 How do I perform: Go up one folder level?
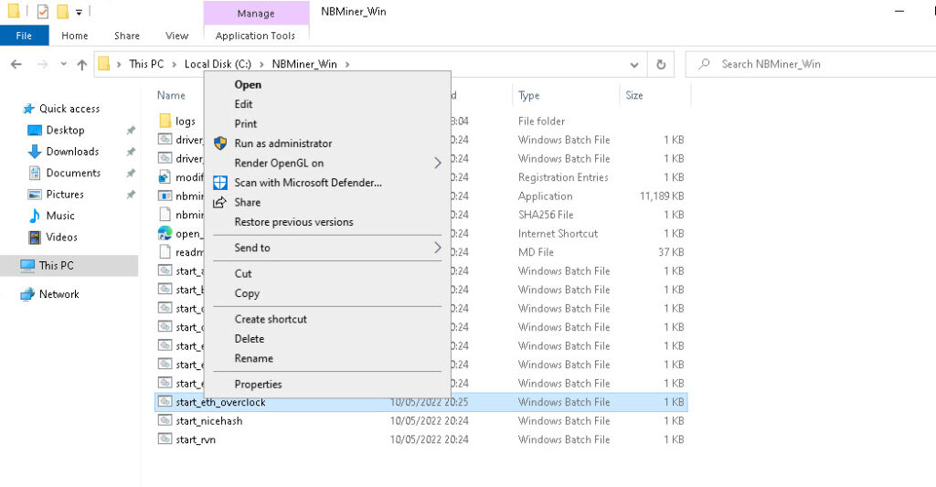[x=81, y=65]
